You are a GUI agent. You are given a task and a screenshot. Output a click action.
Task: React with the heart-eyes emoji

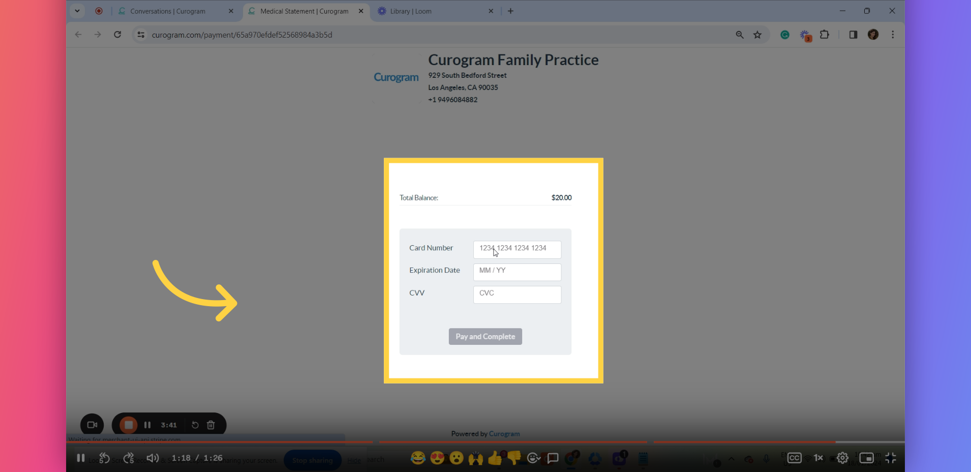437,458
